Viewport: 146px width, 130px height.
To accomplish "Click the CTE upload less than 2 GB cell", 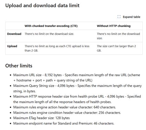I will click(x=57, y=48).
